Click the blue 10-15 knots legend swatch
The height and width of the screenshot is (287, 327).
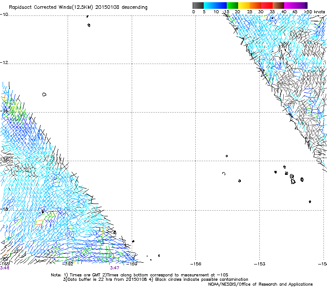[221, 5]
